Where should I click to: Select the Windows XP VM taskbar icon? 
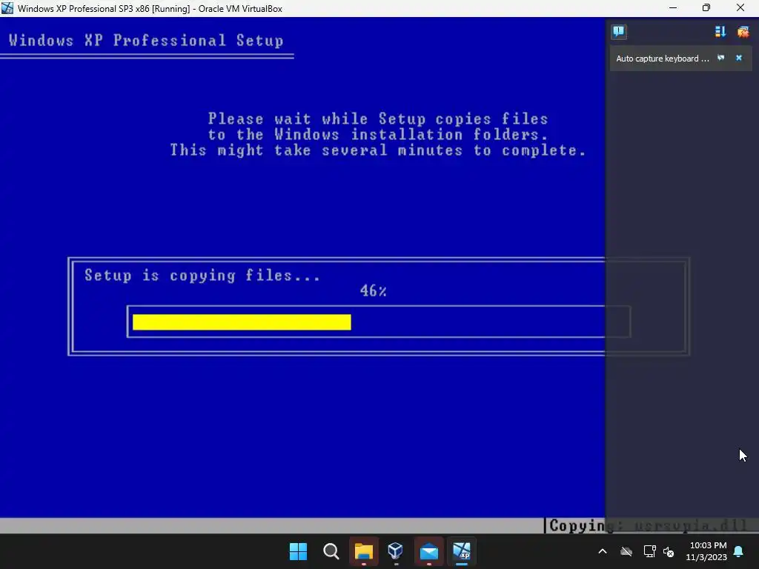(461, 551)
